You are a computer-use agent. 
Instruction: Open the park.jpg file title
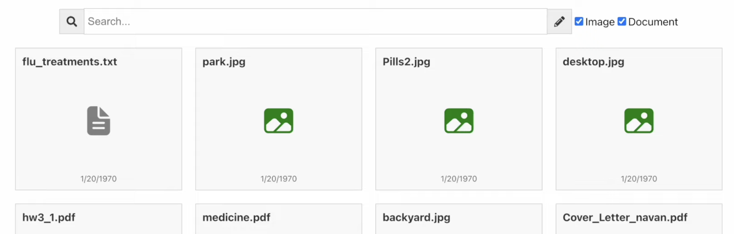224,62
